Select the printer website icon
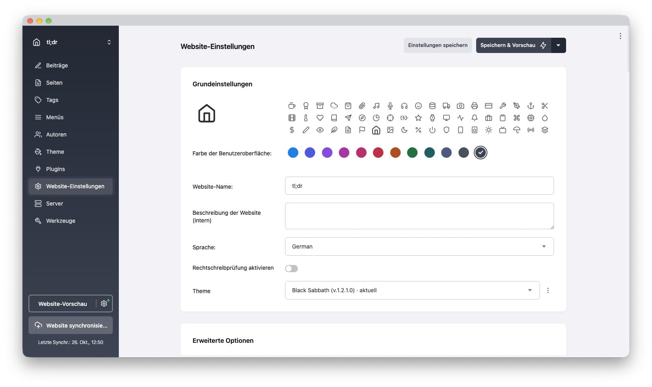The height and width of the screenshot is (387, 652). tap(475, 106)
